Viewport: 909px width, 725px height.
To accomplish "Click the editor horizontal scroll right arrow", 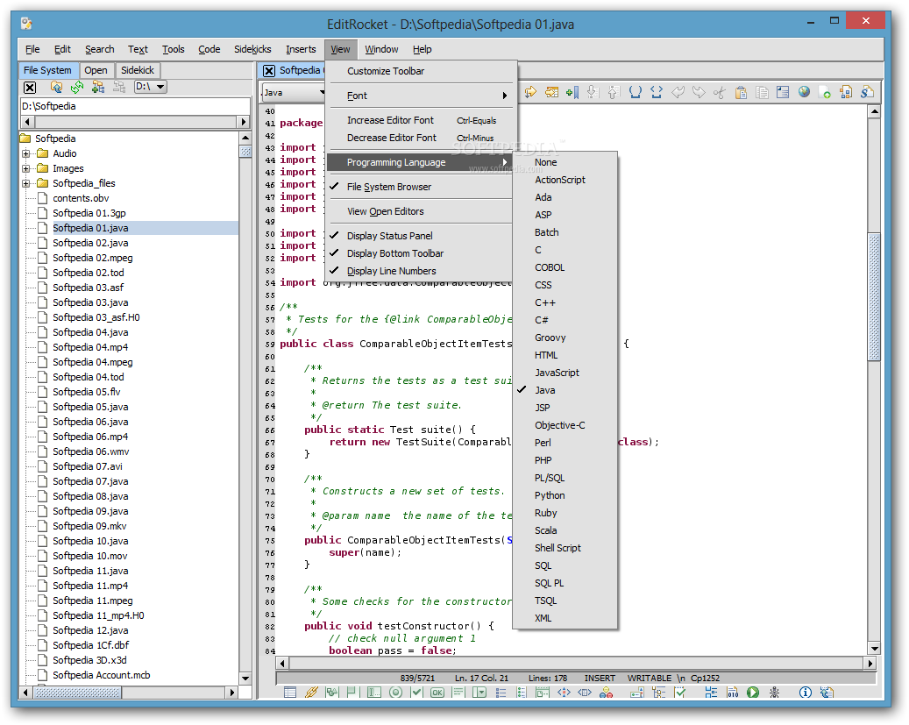I will click(x=870, y=663).
